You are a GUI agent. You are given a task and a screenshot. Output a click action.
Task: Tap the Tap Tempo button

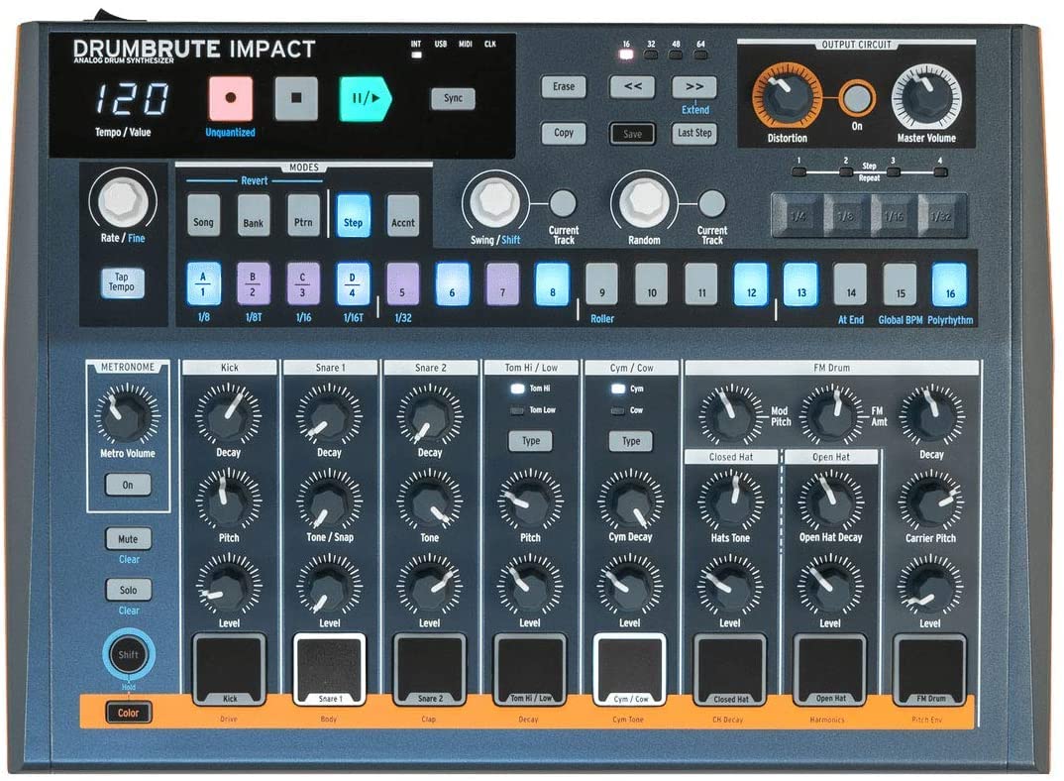pyautogui.click(x=122, y=282)
